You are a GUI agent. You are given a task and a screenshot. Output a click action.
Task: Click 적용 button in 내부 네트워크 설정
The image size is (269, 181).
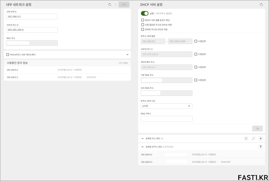pos(124,4)
